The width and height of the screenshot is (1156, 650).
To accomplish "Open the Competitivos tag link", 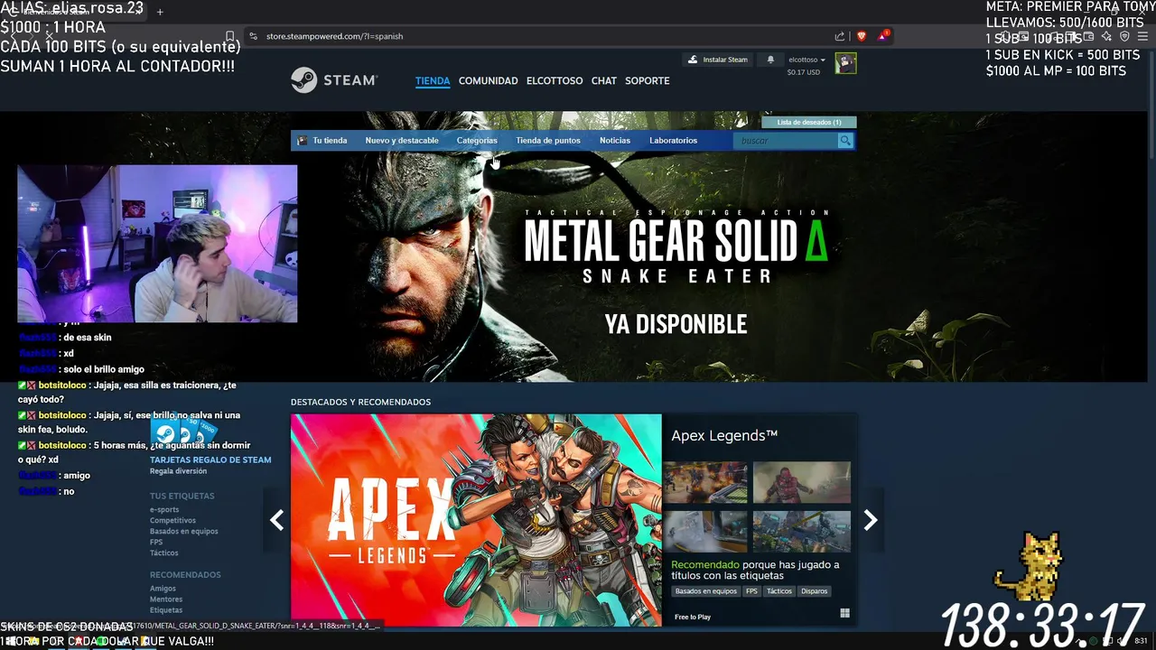I will 172,521.
